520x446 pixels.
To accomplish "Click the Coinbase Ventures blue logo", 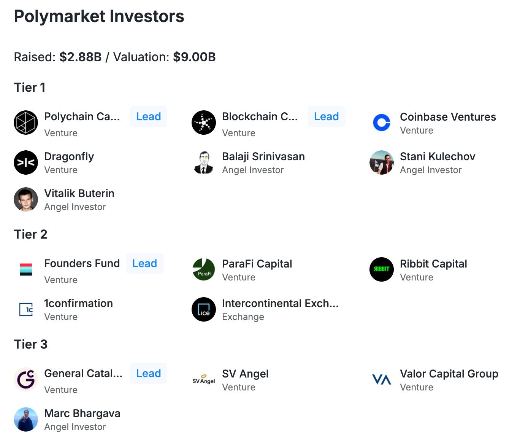I will click(382, 123).
